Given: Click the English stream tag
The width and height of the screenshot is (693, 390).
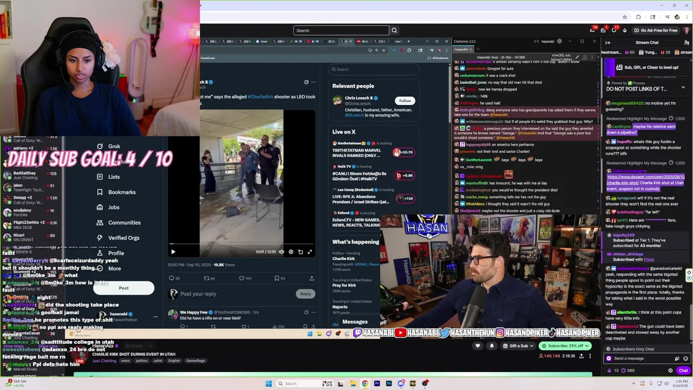Looking at the screenshot, I should click(174, 361).
